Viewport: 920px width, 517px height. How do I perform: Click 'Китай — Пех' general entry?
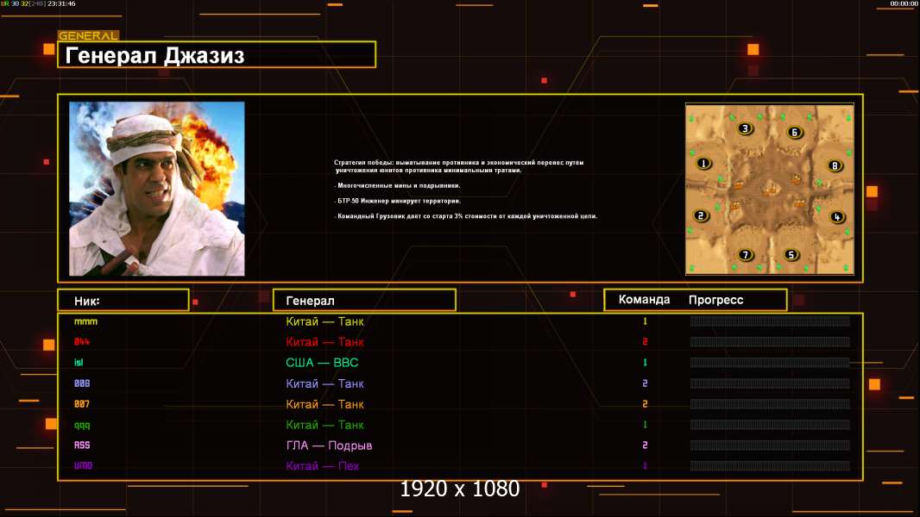point(323,466)
